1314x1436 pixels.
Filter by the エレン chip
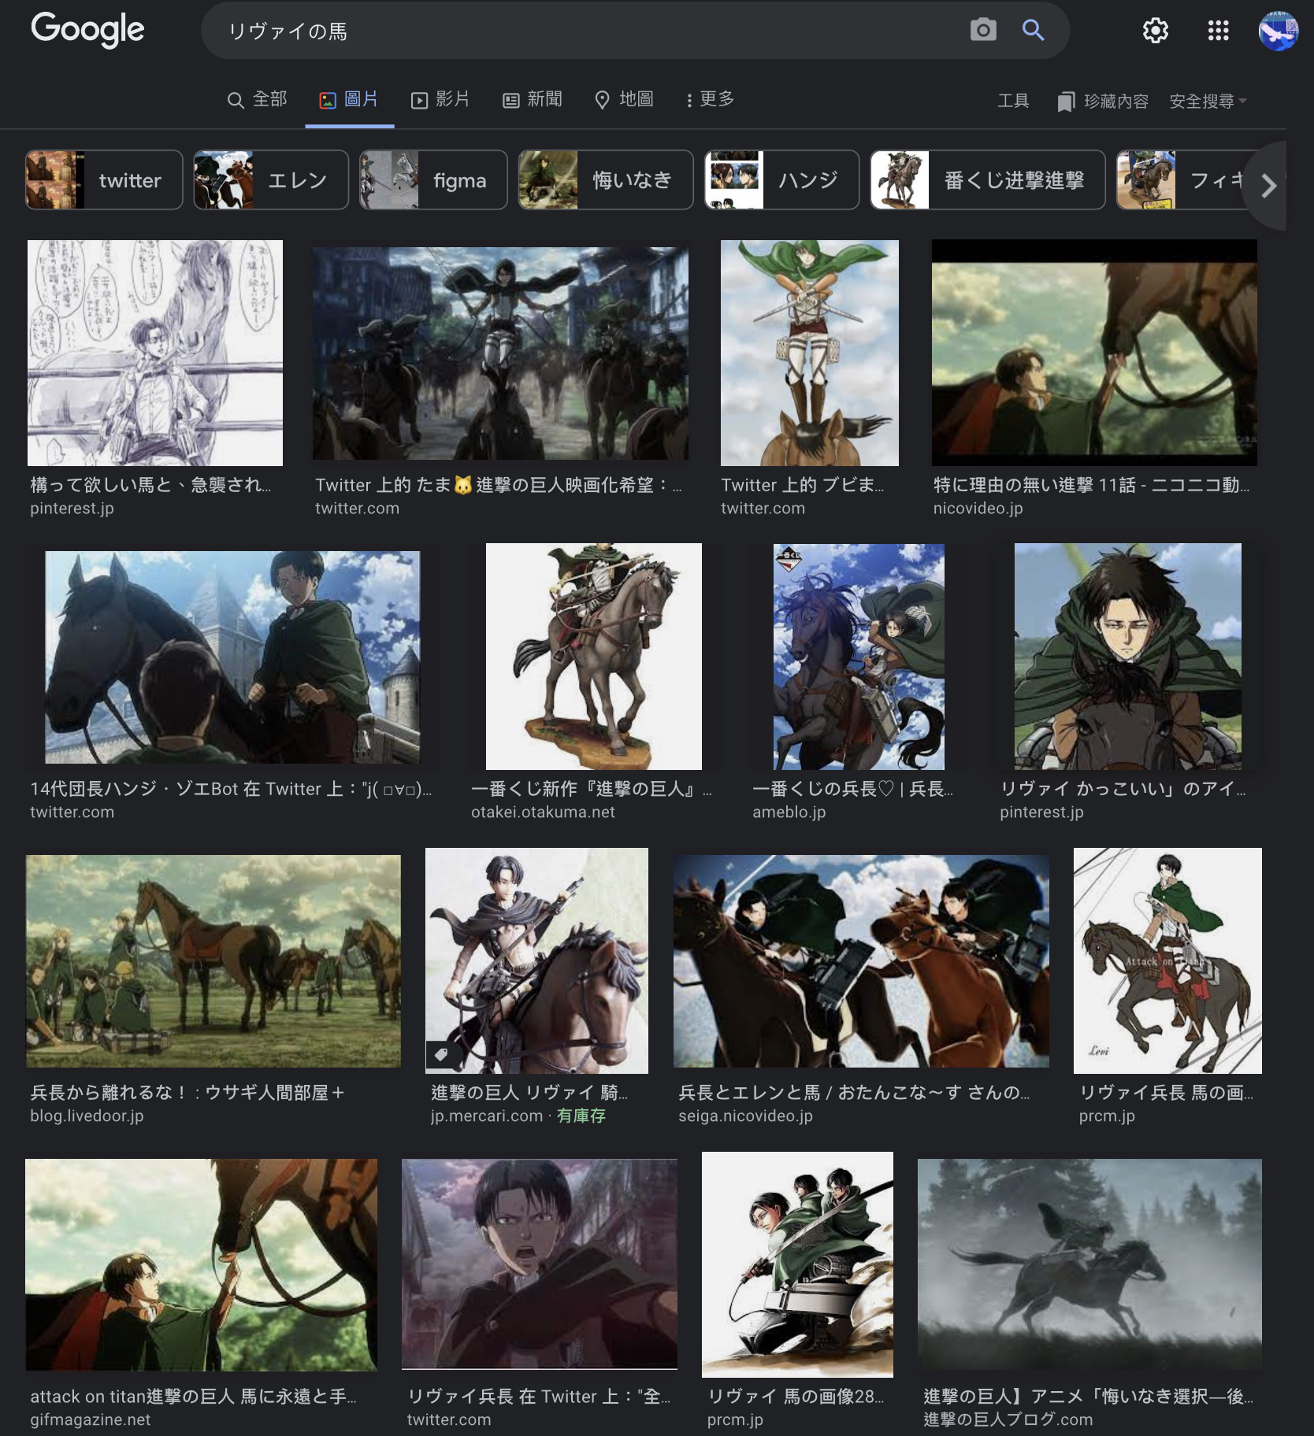pos(271,180)
